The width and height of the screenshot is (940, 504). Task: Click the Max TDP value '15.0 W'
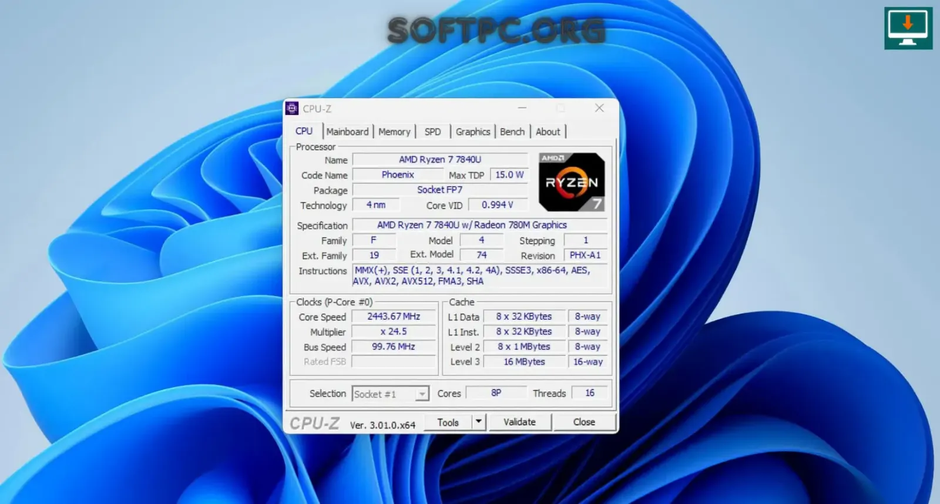509,174
